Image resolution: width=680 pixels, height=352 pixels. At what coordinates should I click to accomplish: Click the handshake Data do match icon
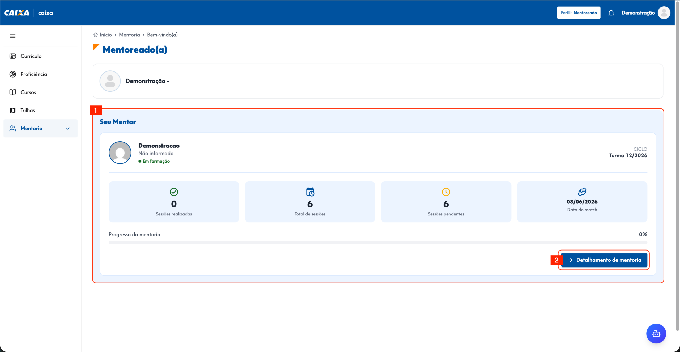(x=582, y=192)
